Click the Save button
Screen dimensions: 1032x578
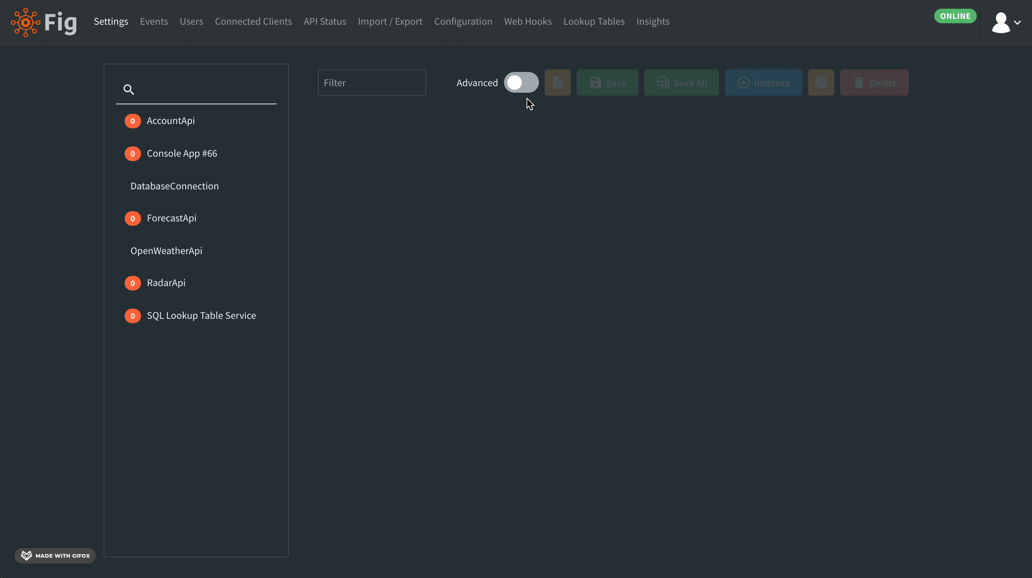tap(608, 82)
